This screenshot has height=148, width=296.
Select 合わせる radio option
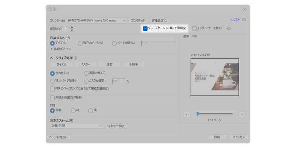coord(52,73)
